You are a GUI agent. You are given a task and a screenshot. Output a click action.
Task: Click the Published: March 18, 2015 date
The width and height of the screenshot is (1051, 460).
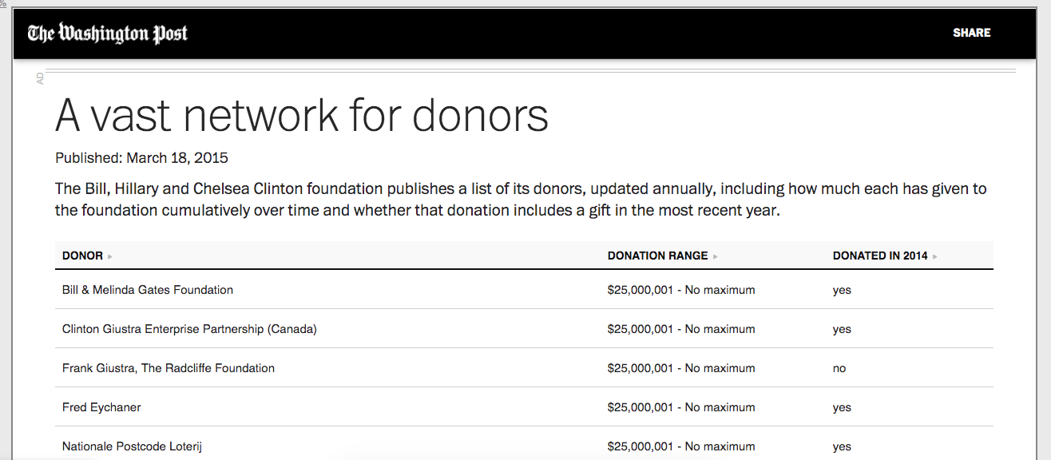pos(141,158)
